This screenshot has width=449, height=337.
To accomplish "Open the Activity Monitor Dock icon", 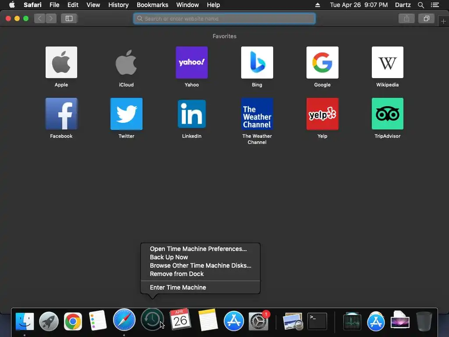I will tap(352, 322).
